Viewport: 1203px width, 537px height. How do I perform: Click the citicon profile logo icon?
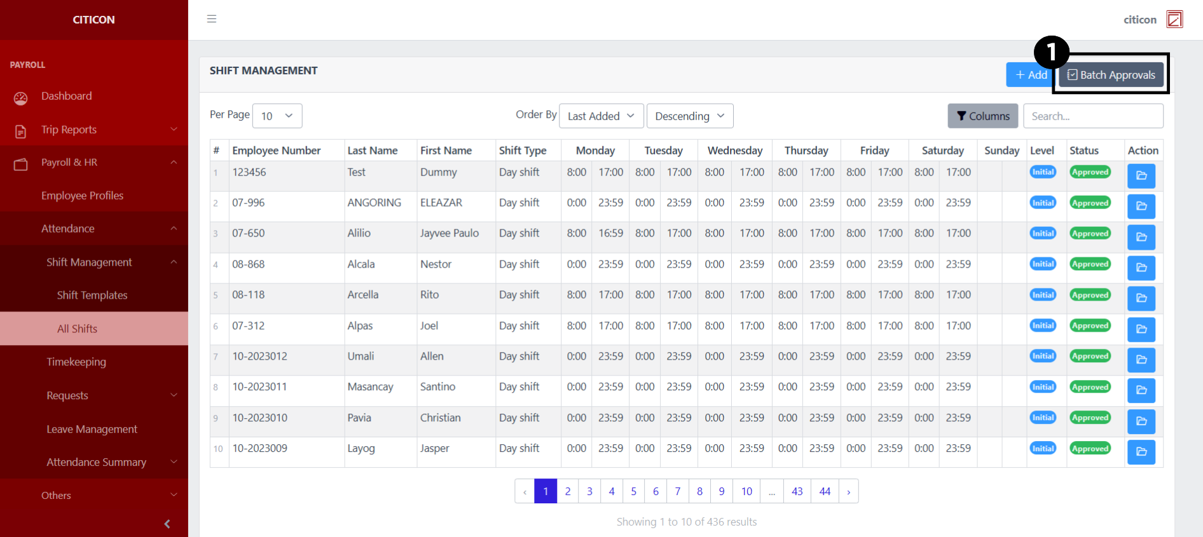click(1174, 20)
